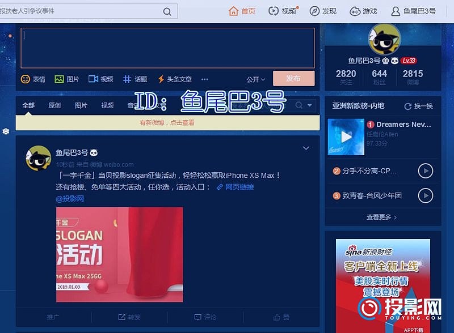Viewport: 454px width, 333px height.
Task: Select the 视频 feed filter tab
Action: pyautogui.click(x=107, y=105)
